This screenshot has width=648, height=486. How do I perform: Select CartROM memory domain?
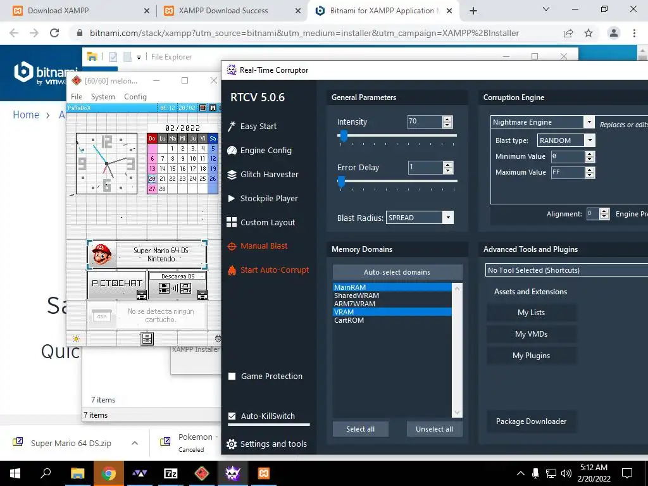click(x=392, y=320)
